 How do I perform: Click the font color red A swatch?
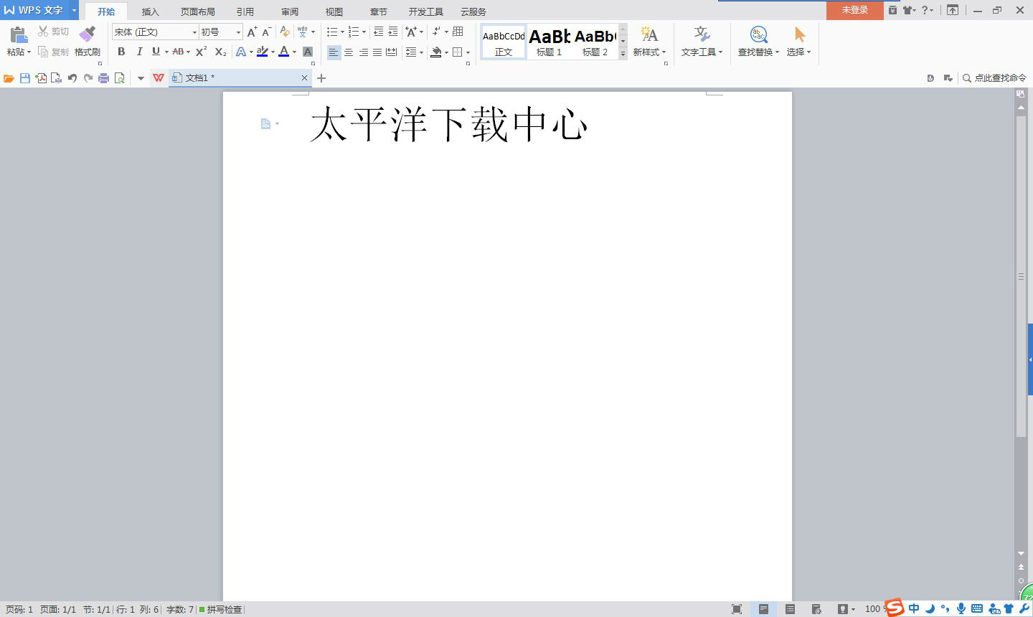click(284, 52)
